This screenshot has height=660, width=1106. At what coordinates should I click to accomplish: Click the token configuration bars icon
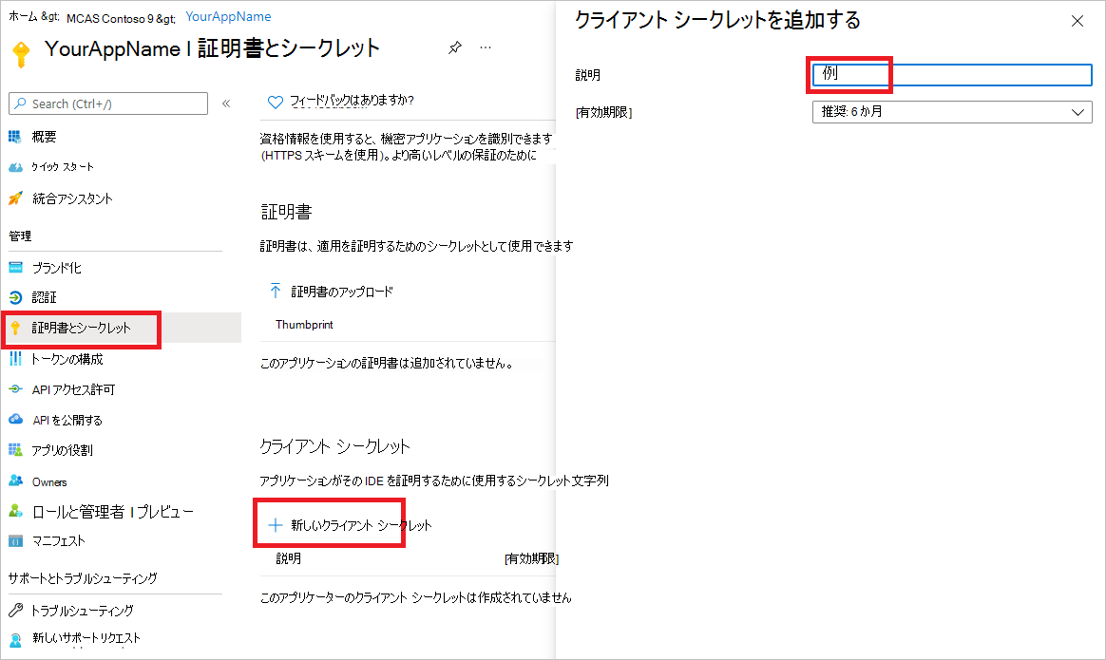15,359
